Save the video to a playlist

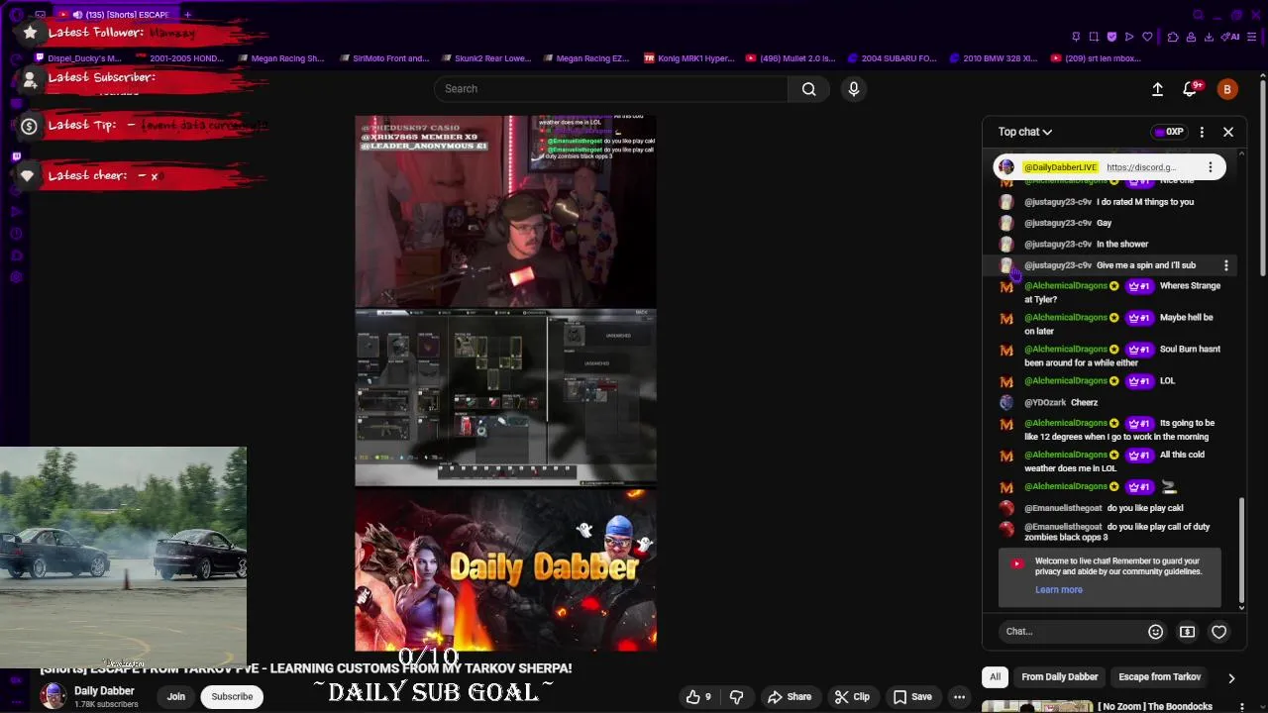click(x=912, y=696)
